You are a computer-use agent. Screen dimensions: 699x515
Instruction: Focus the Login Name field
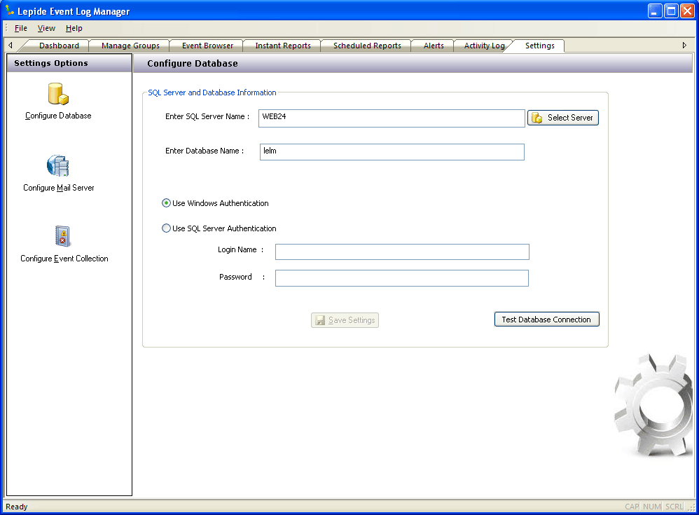[402, 252]
